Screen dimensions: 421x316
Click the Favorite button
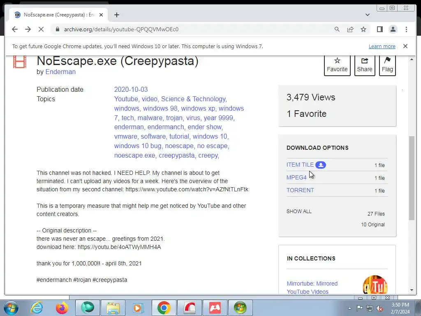tap(337, 65)
